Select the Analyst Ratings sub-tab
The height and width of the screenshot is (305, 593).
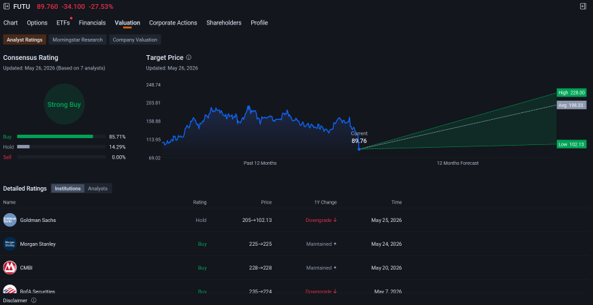pyautogui.click(x=25, y=39)
